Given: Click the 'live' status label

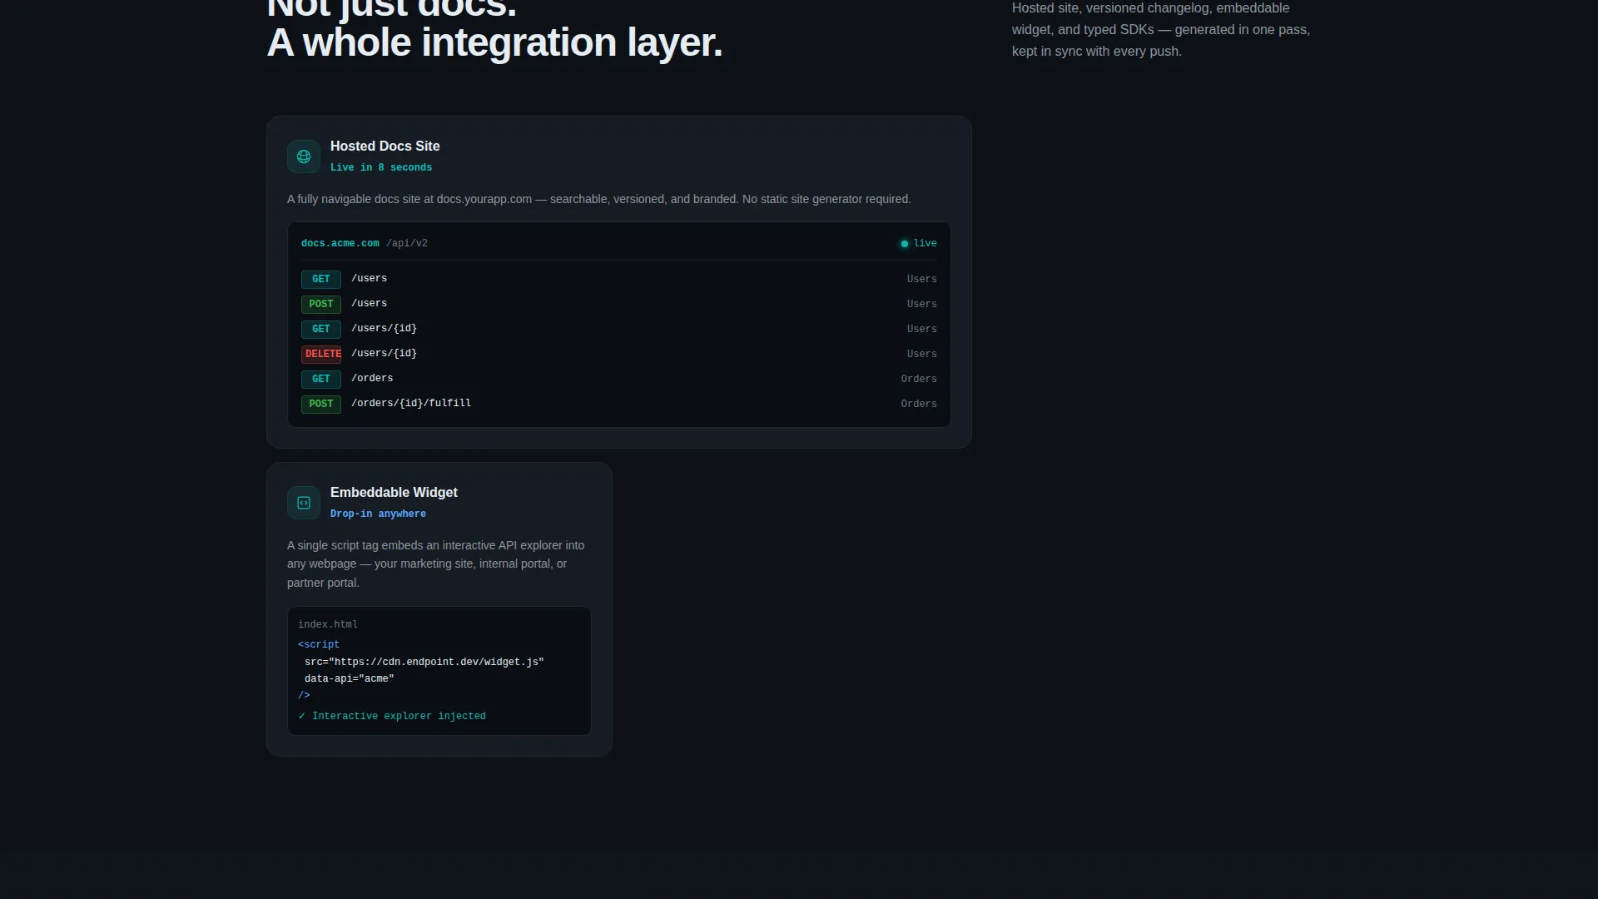Looking at the screenshot, I should point(925,244).
